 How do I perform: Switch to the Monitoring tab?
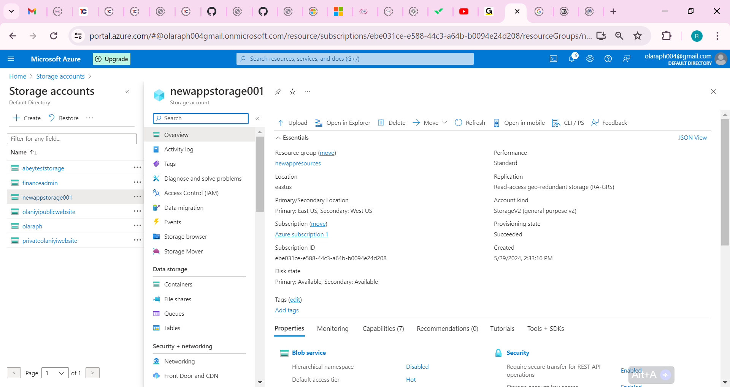(333, 329)
